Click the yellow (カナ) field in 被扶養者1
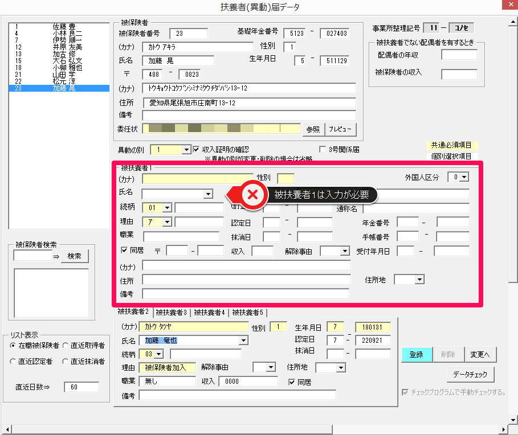Image resolution: width=518 pixels, height=435 pixels. [198, 179]
